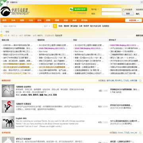Open the English BBS forum title

21,118
